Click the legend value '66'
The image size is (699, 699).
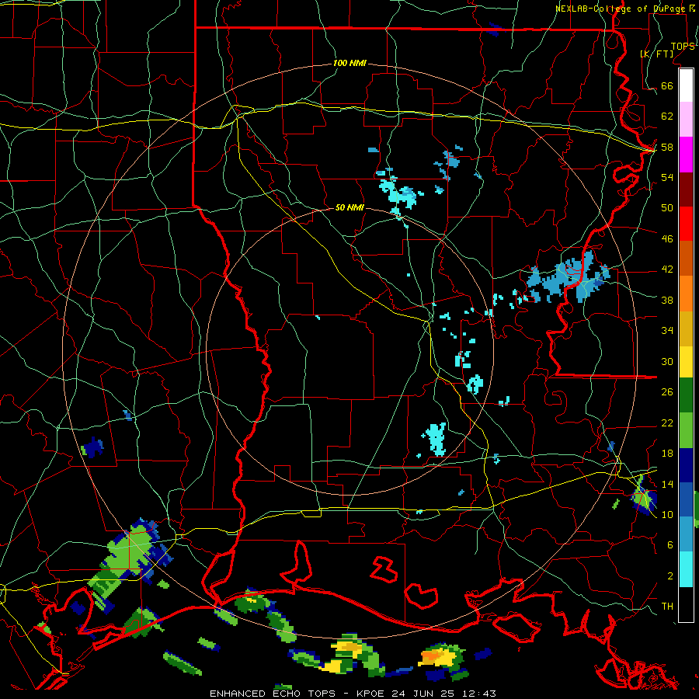click(x=667, y=85)
